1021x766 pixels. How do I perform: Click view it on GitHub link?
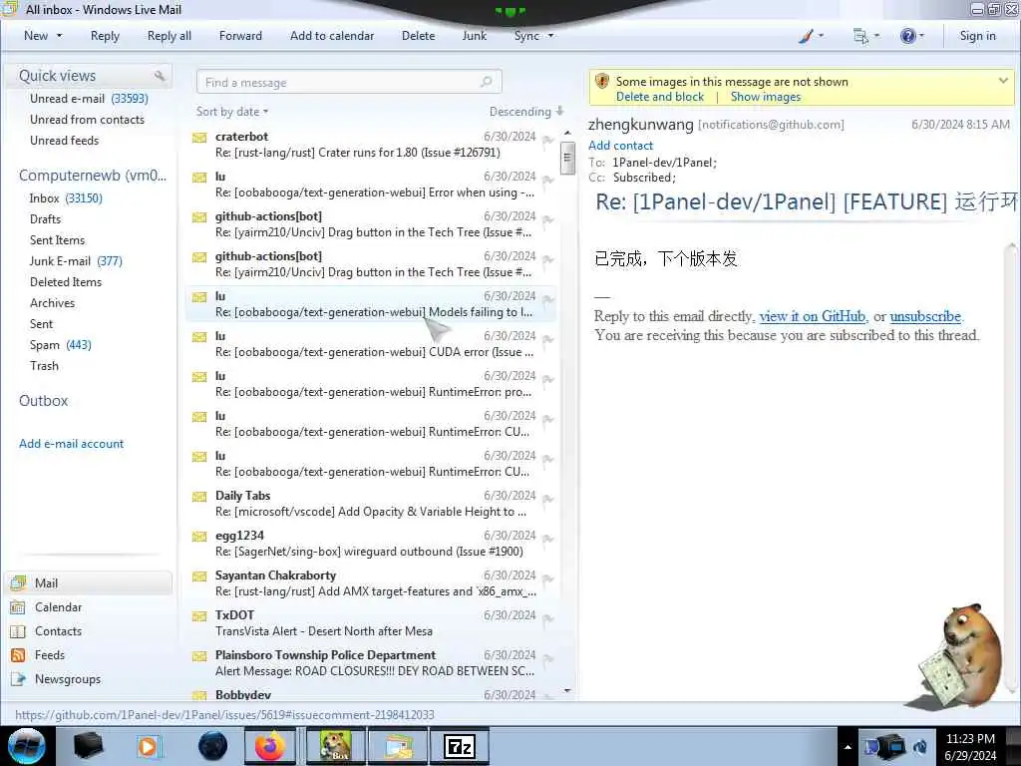[x=812, y=316]
